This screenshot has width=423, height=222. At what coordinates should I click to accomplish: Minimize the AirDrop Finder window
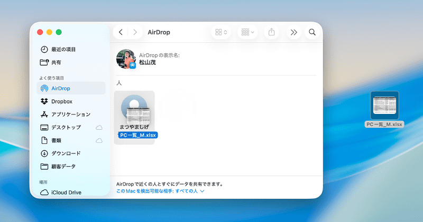point(49,32)
